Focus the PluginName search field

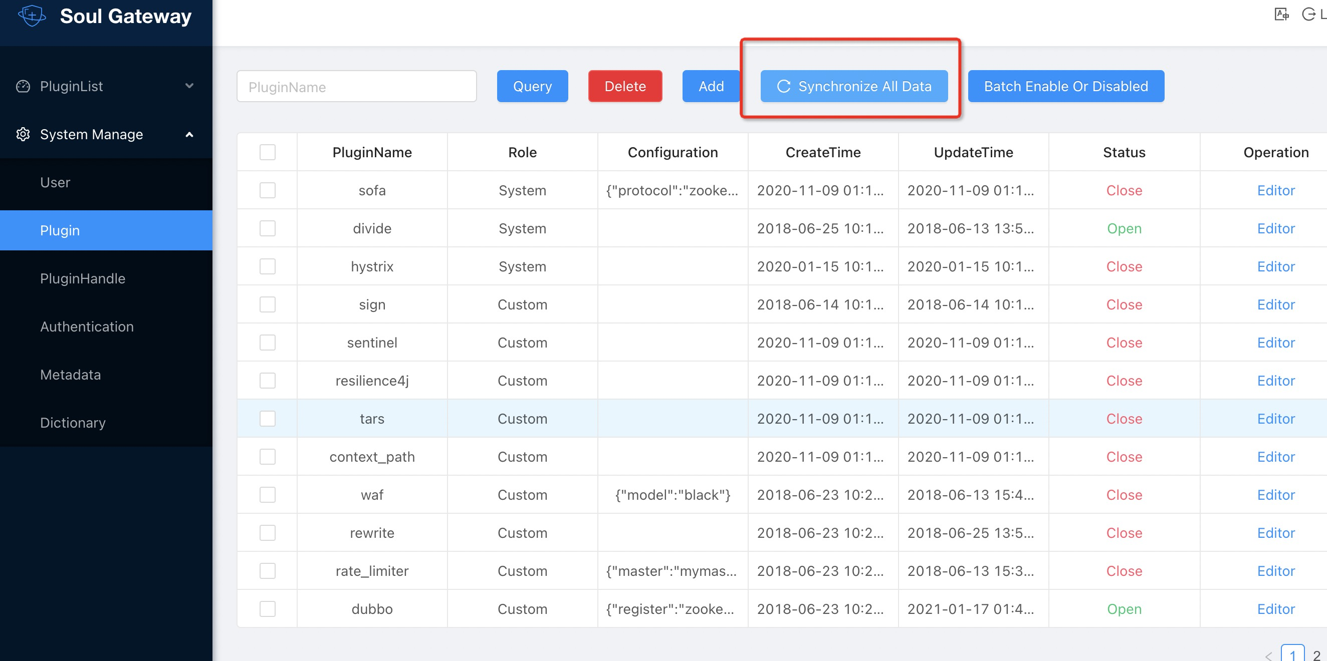(x=356, y=87)
